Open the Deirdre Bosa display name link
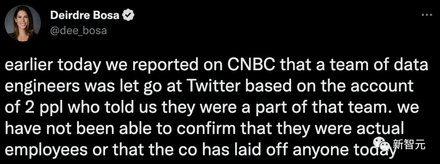440x164 pixels. click(85, 16)
